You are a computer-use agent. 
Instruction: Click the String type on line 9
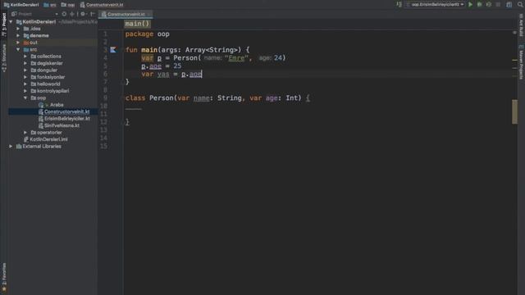(230, 98)
